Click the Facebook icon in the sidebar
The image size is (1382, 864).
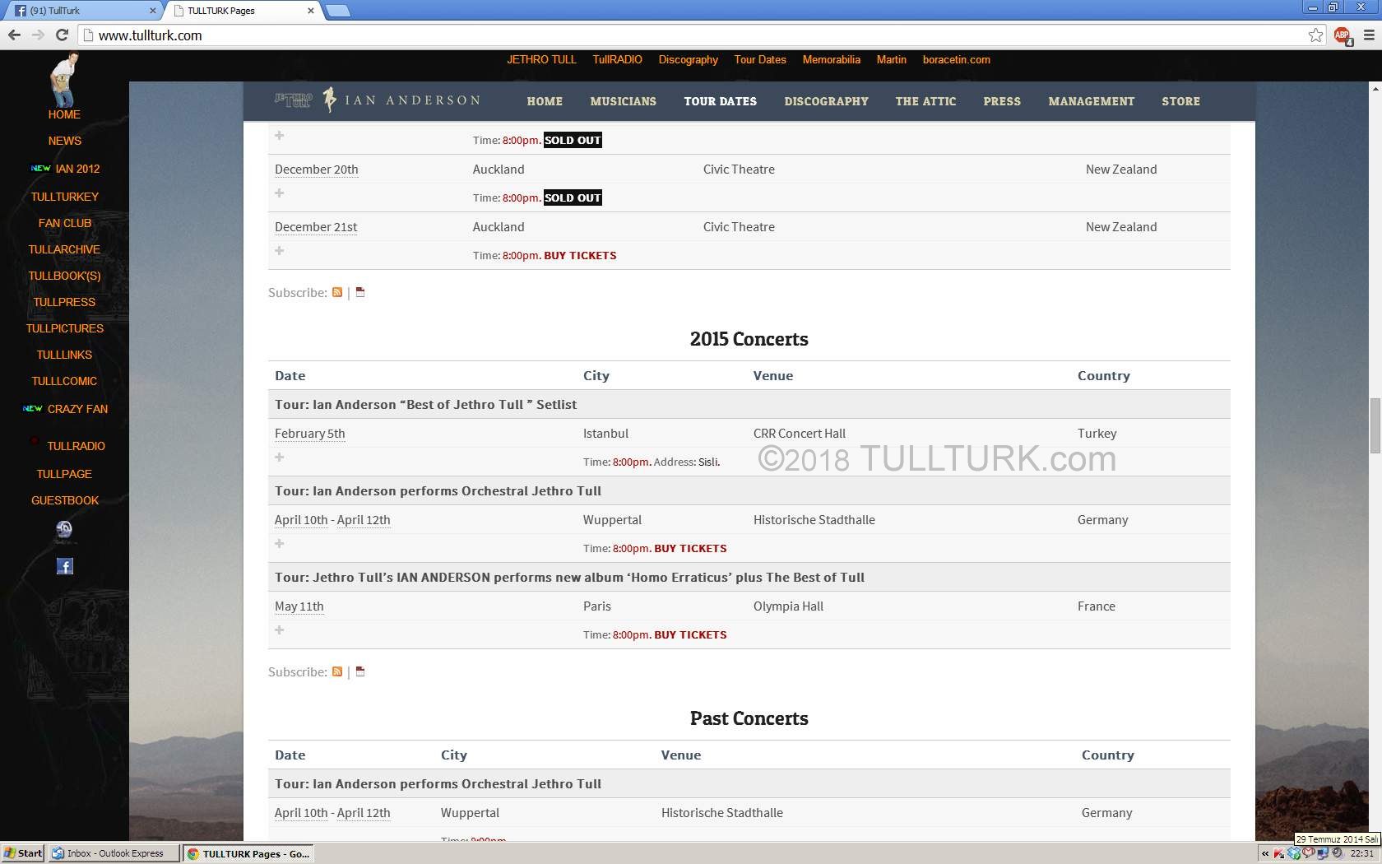click(64, 566)
